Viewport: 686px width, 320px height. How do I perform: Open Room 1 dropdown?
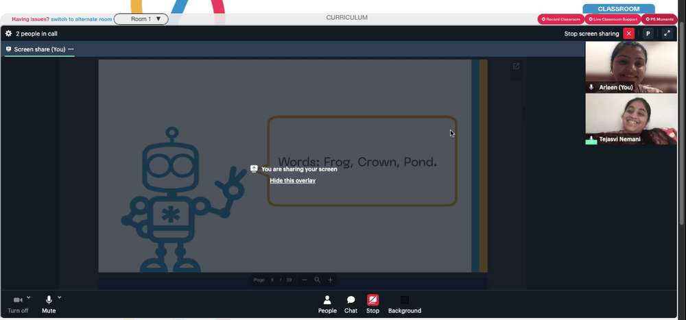141,19
